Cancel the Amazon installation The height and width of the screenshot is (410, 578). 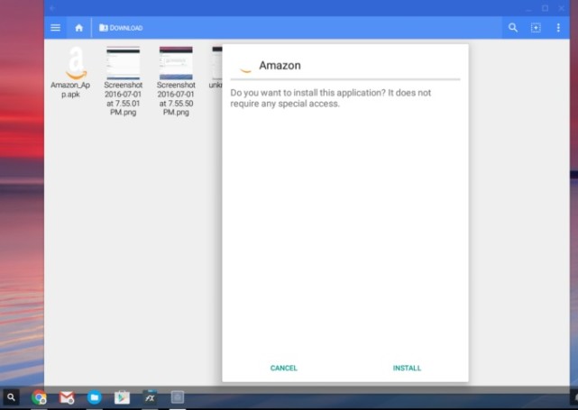tap(283, 368)
